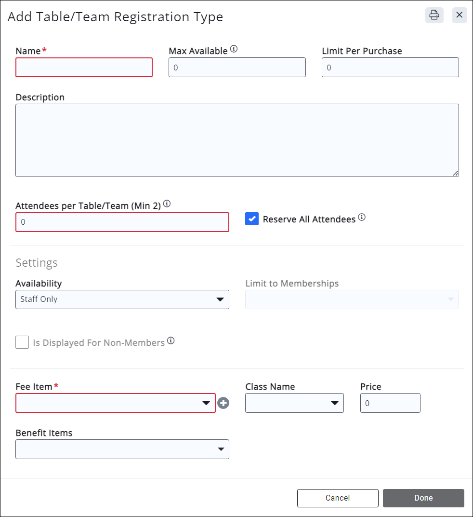Click info icon beside Attendees per Table/Team
Screen dimensions: 473x517
(167, 204)
